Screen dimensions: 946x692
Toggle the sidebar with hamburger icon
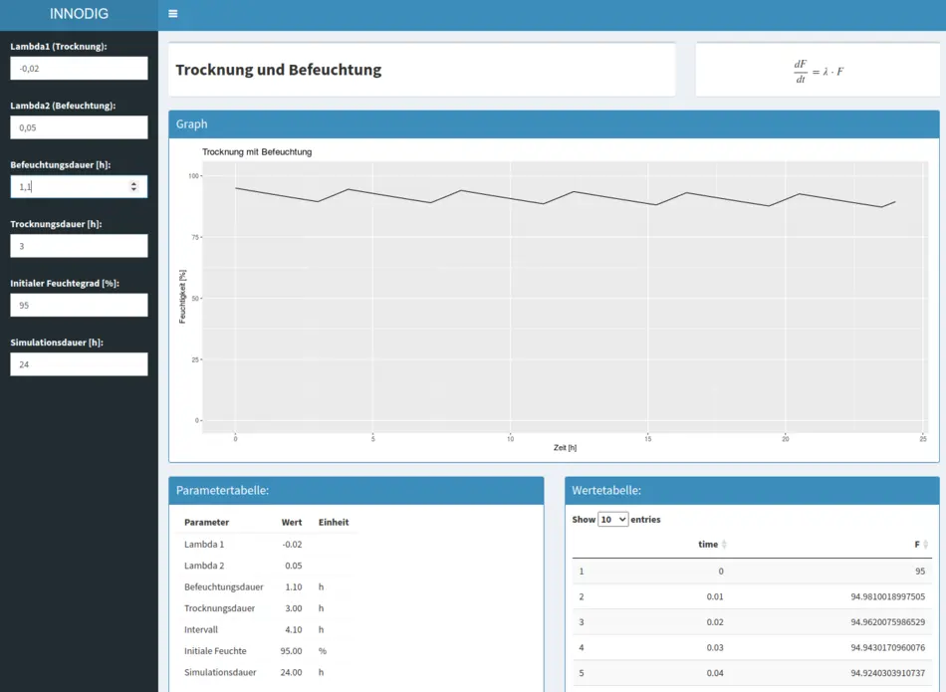click(x=173, y=14)
